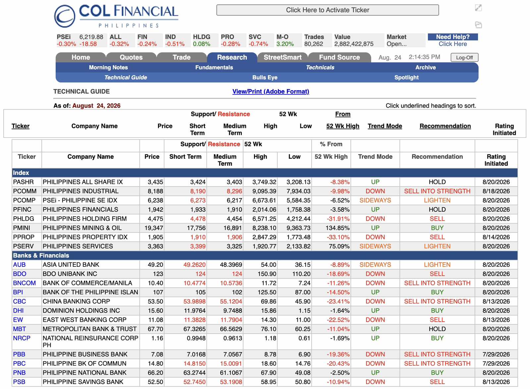Click total Value 2,882,422,875
This screenshot has width=530, height=389.
[x=354, y=44]
